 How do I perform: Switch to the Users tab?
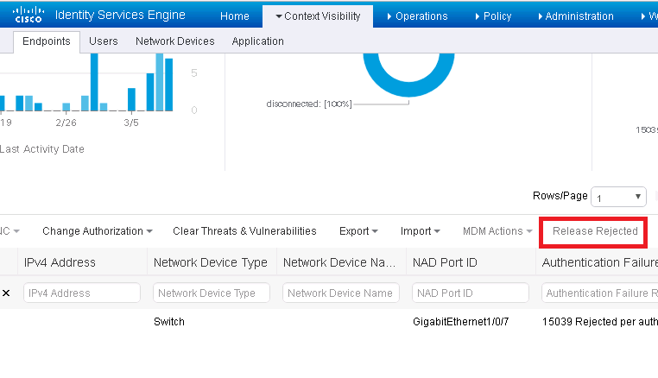coord(104,41)
